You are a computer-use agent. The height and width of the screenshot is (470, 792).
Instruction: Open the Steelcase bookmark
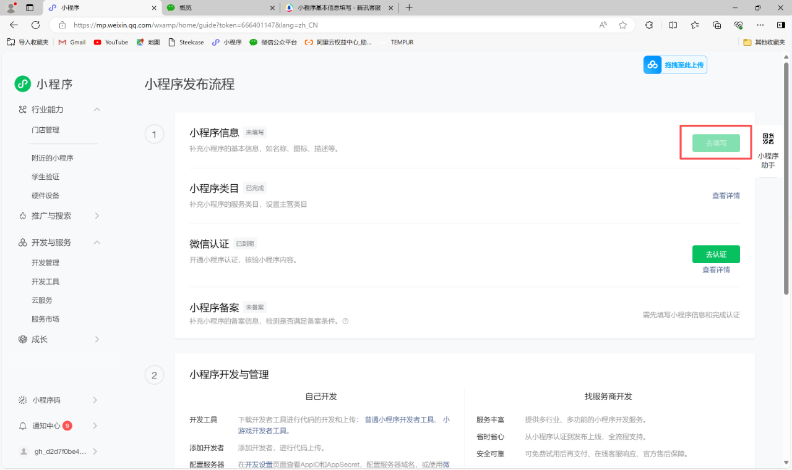[185, 42]
